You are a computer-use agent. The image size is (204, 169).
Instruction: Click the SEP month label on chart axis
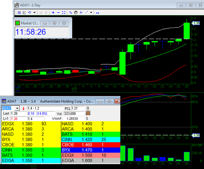74,89
